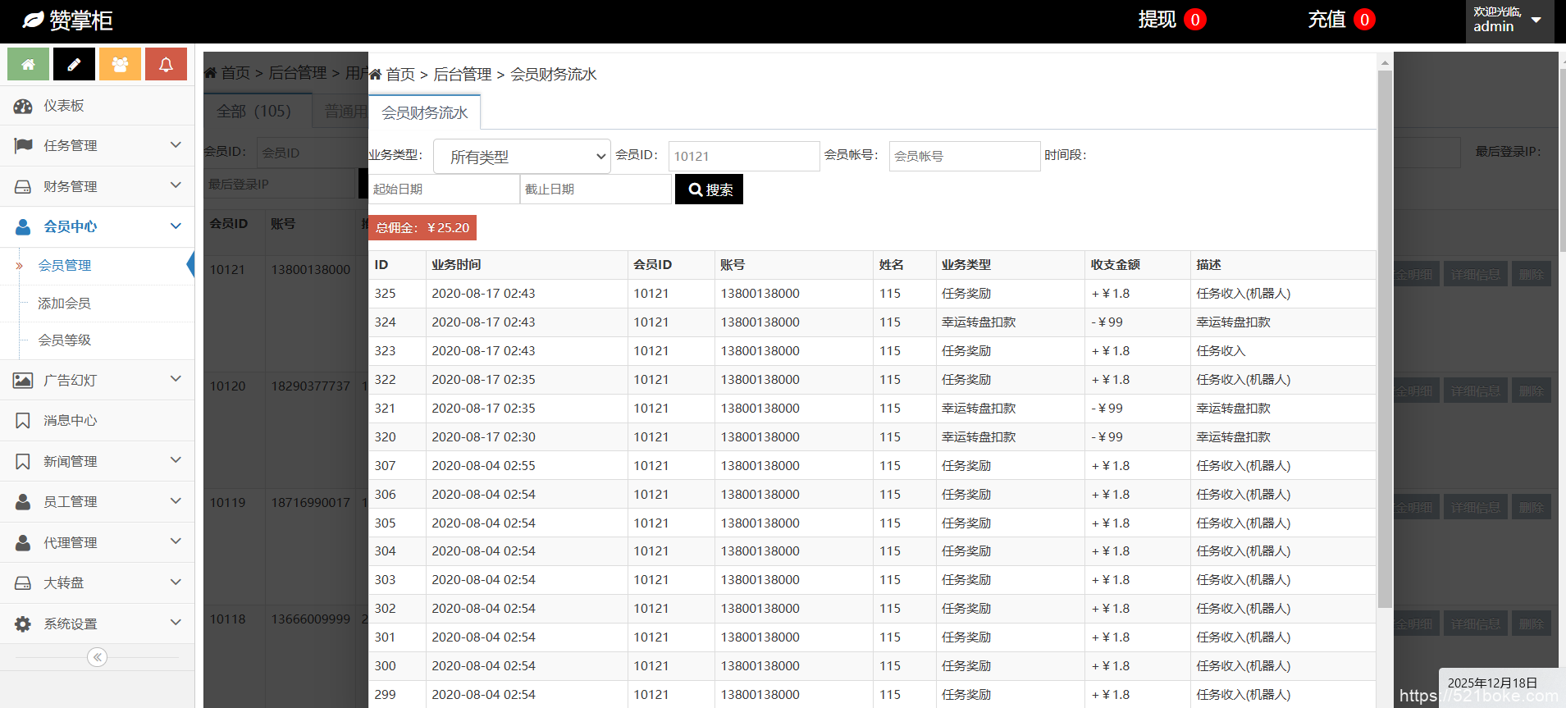
Task: Click the 起始日期 start date field
Action: [x=443, y=190]
